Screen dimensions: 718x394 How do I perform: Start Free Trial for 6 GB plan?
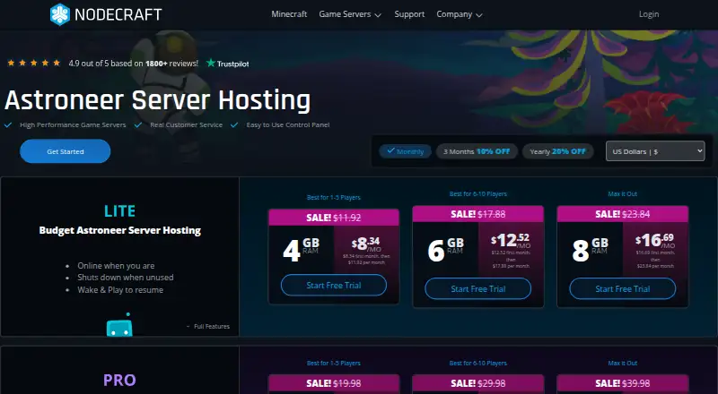click(x=478, y=289)
